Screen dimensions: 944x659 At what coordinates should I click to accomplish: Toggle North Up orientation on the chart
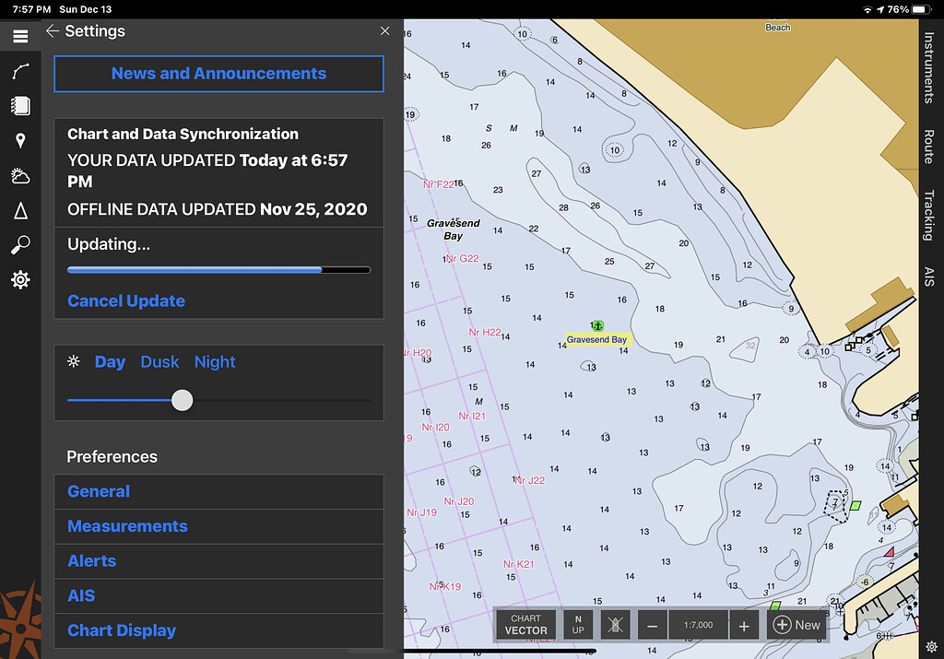578,624
